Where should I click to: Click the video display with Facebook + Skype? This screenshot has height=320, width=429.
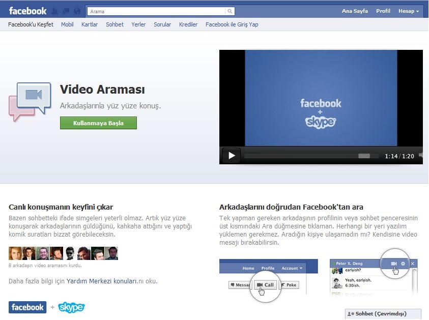tap(321, 98)
